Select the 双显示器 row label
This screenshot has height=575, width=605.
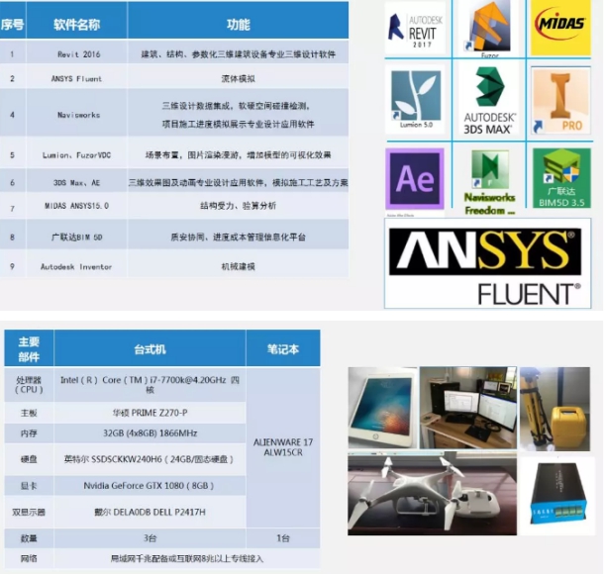pos(29,512)
